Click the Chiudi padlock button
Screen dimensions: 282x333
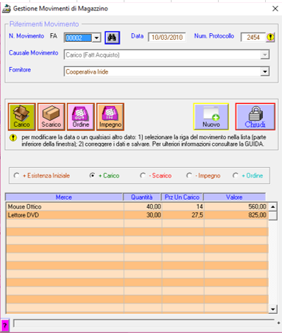click(x=255, y=116)
